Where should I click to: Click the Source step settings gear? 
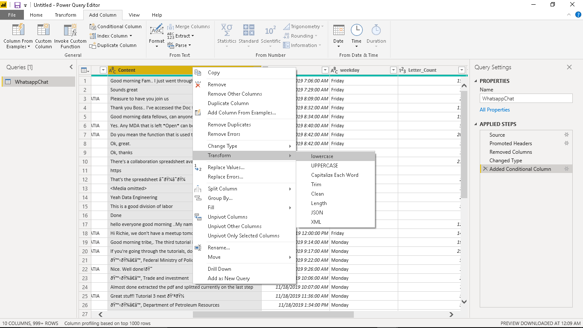[x=566, y=135]
